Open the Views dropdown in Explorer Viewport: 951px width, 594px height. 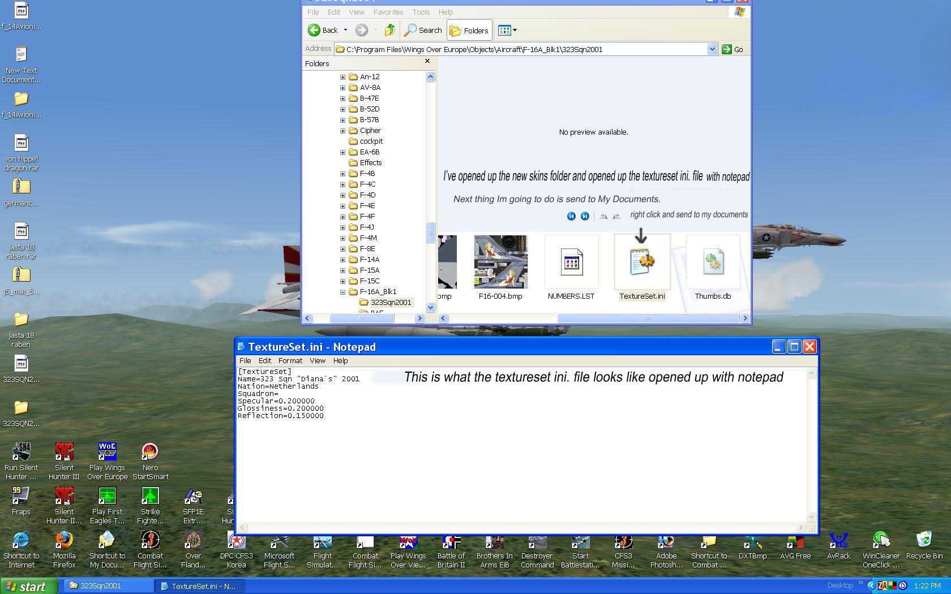[x=507, y=31]
